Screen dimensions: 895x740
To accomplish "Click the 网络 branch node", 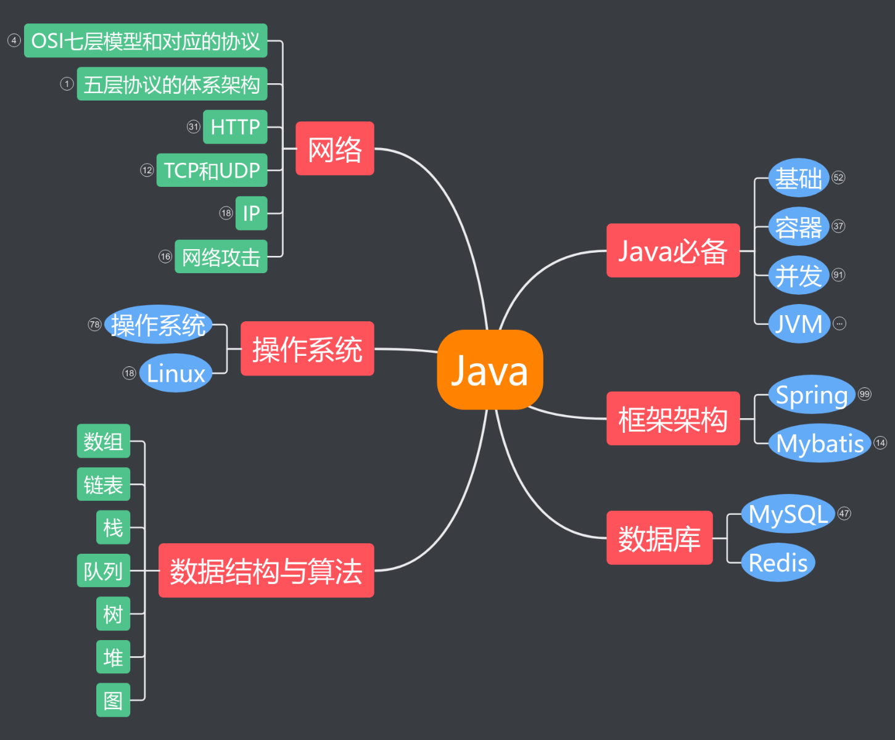I will point(334,149).
